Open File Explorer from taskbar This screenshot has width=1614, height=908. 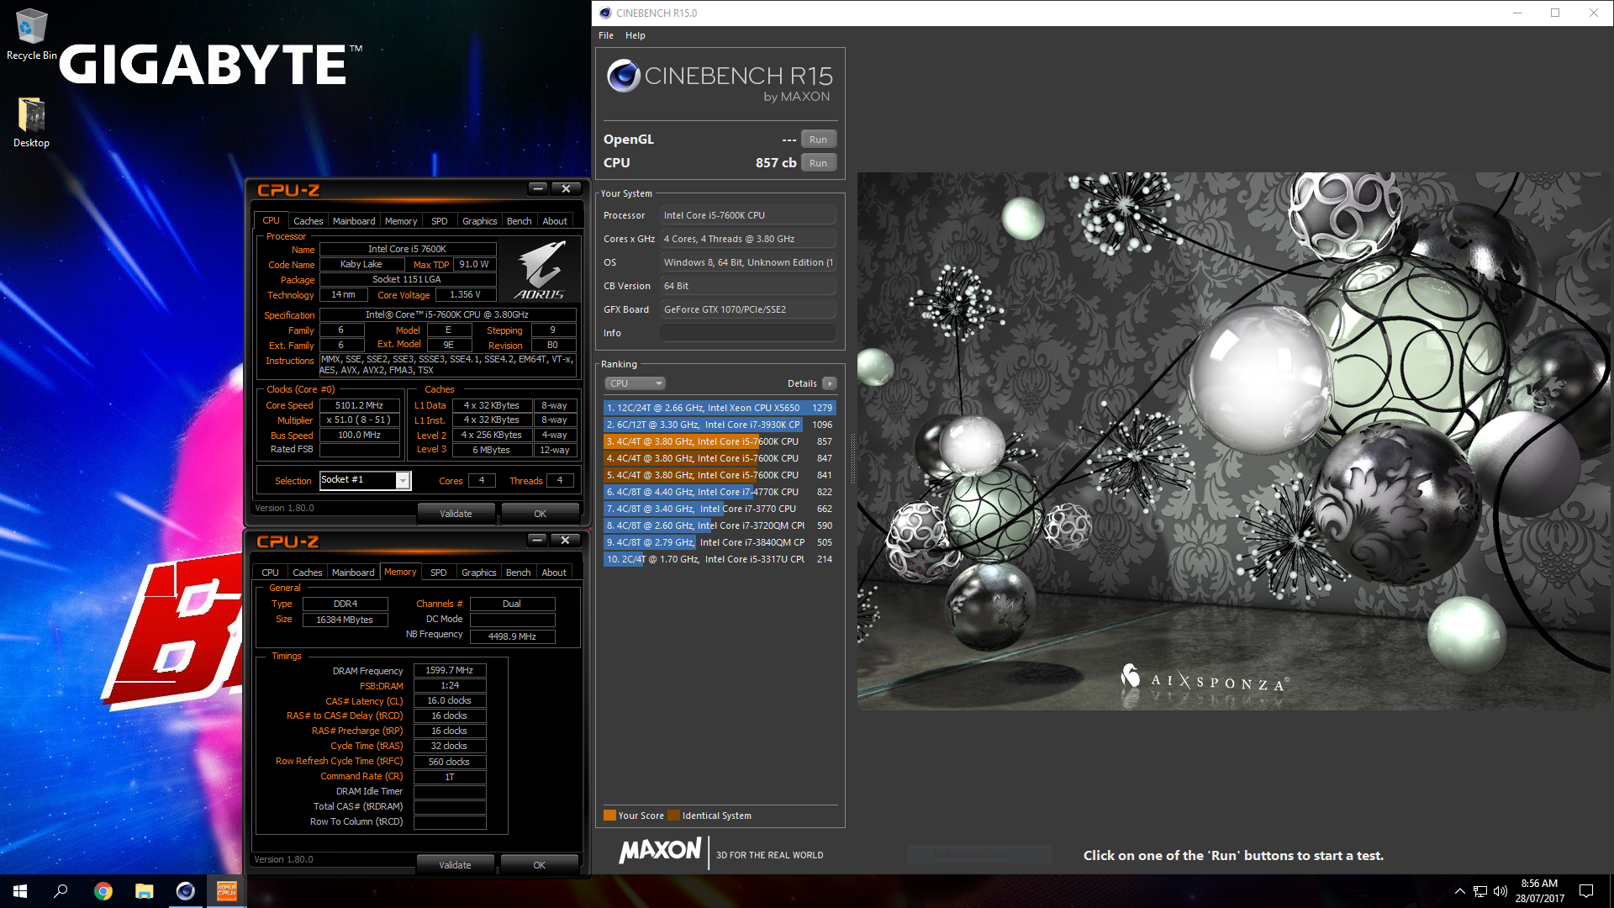144,891
